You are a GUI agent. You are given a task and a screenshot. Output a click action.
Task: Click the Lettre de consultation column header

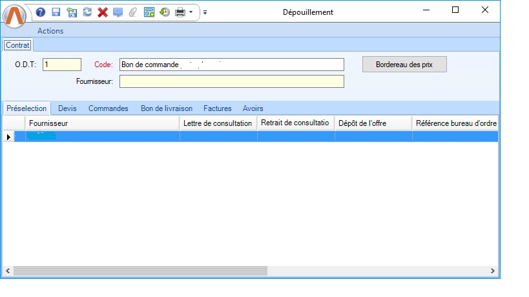point(218,123)
